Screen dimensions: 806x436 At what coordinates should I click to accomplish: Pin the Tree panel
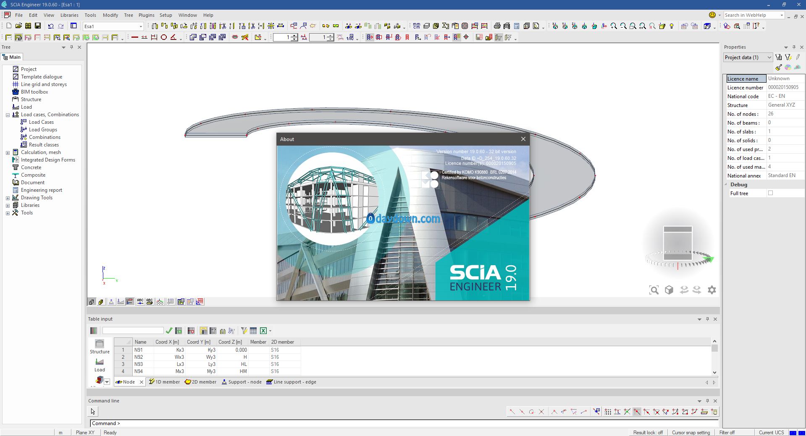point(71,47)
